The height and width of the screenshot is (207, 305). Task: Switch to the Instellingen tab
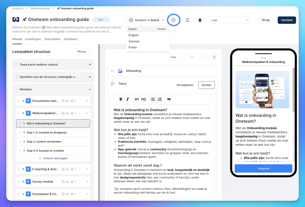[x=33, y=39]
